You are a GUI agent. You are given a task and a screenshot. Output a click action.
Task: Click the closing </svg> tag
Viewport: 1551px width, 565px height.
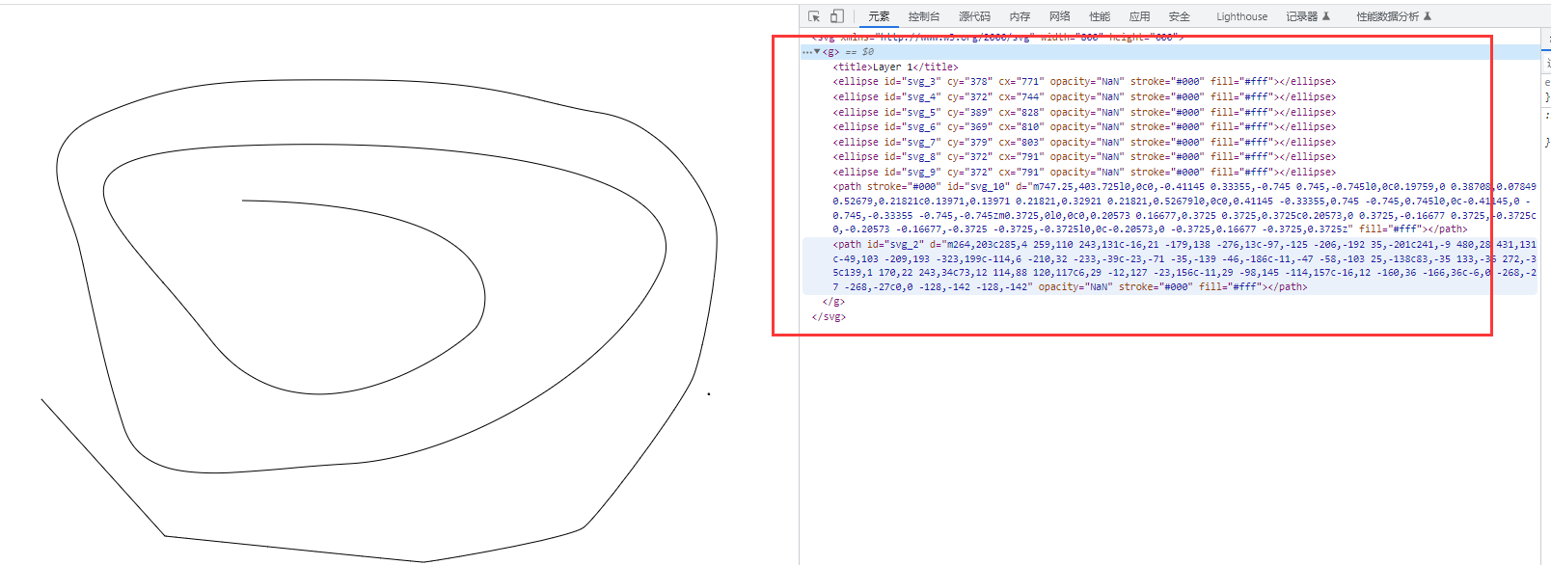pyautogui.click(x=829, y=316)
